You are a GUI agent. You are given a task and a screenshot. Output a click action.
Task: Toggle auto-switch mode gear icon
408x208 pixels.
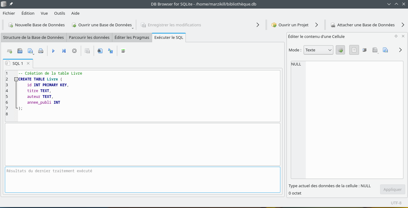(340, 50)
